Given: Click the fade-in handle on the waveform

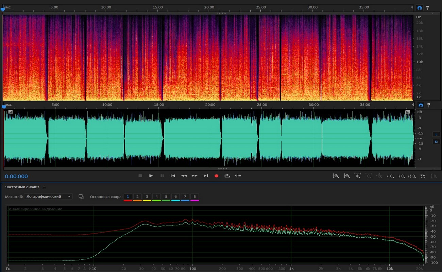Looking at the screenshot, I should click(x=11, y=112).
